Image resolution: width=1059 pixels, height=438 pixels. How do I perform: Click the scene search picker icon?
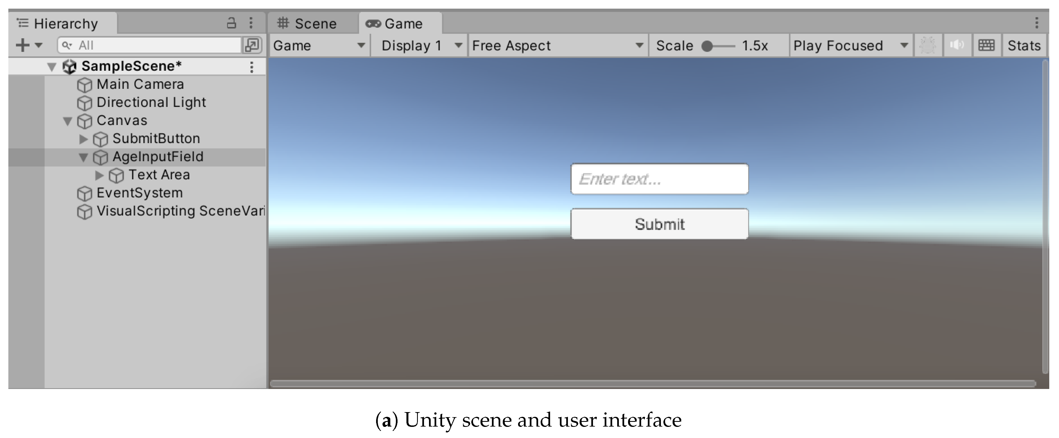(252, 45)
